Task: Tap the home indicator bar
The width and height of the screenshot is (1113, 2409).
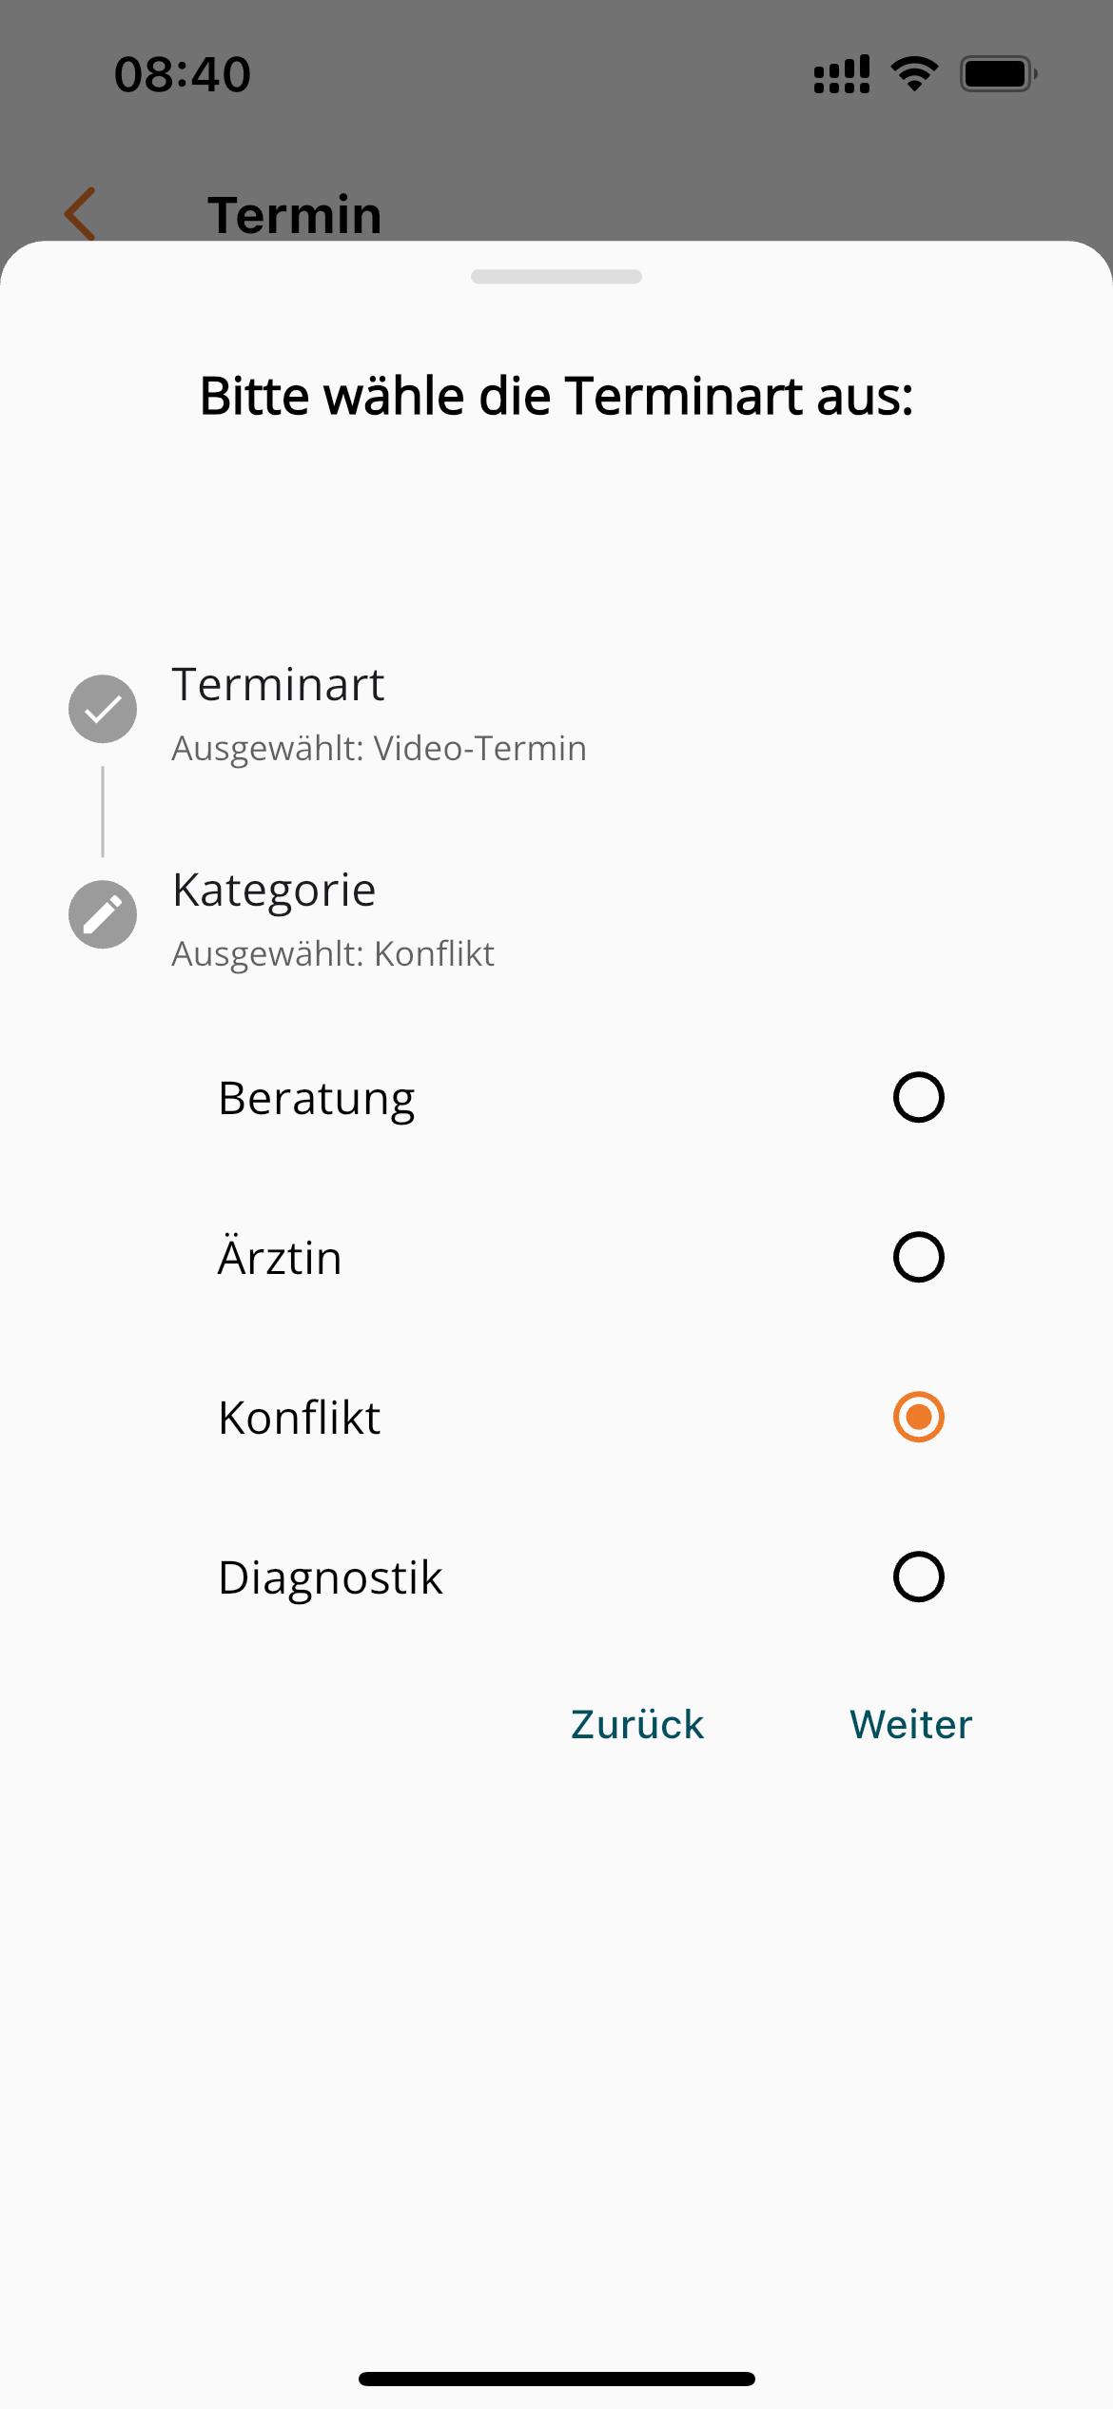Action: pyautogui.click(x=556, y=2379)
